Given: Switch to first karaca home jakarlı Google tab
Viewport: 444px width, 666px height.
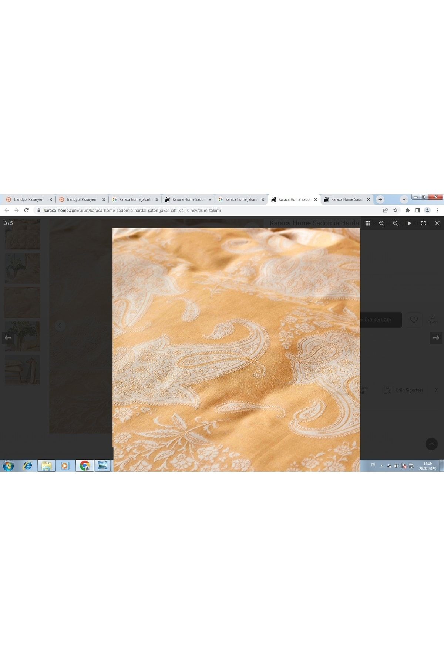Looking at the screenshot, I should pos(135,199).
